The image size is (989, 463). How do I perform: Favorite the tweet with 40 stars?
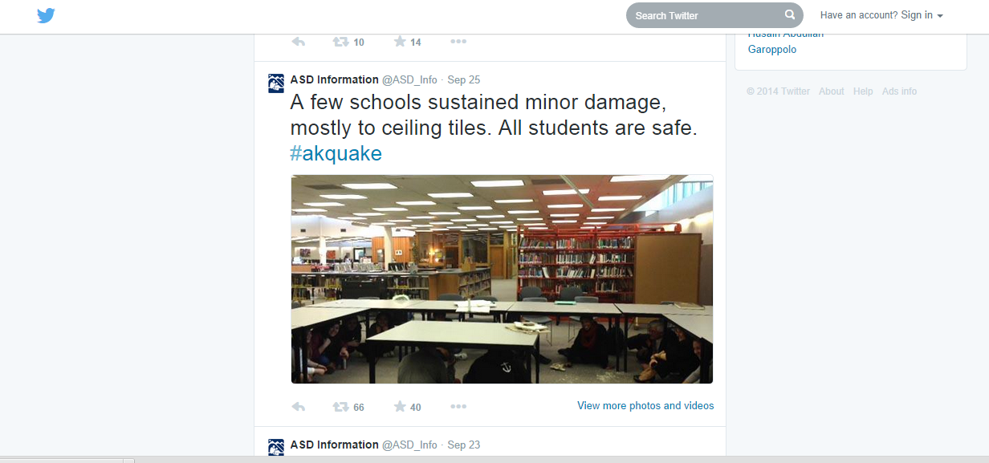tap(400, 407)
